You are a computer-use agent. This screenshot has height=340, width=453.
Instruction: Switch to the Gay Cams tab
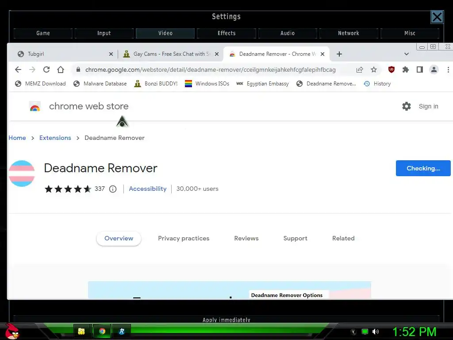[170, 54]
